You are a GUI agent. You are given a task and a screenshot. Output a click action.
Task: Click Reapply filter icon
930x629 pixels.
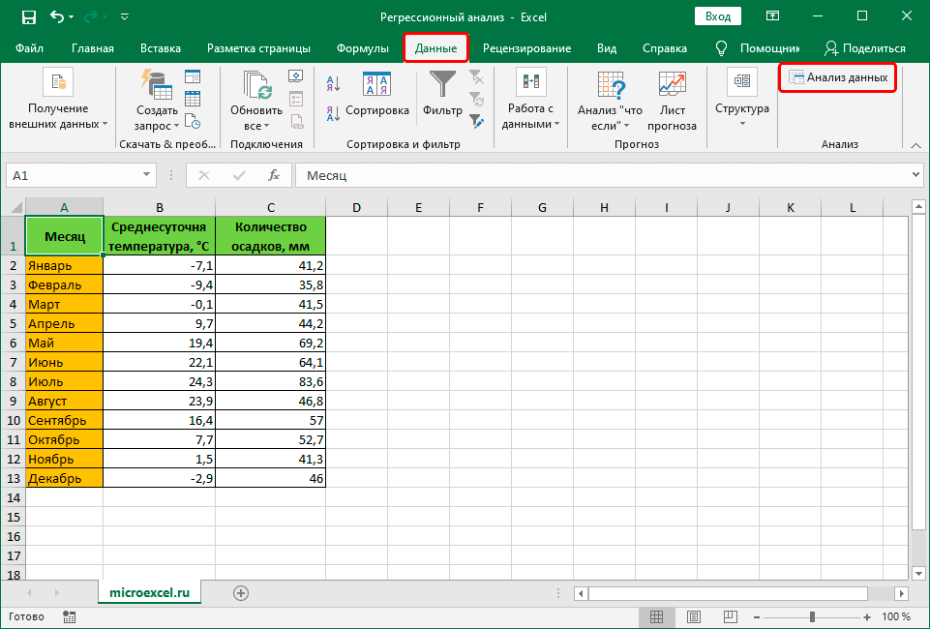476,99
